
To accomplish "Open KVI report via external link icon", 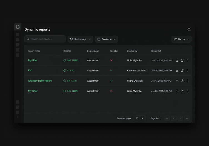I will pos(182,70).
